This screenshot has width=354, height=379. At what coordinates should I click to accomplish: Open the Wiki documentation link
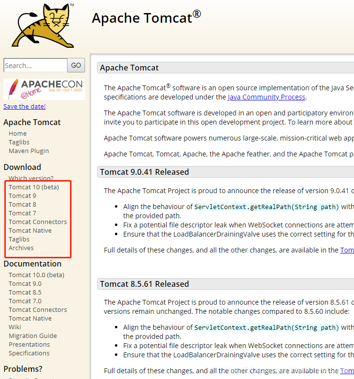pos(15,327)
